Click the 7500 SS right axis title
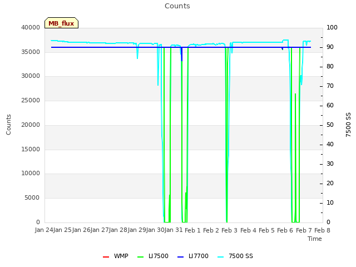The height and width of the screenshot is (267, 356). [348, 125]
